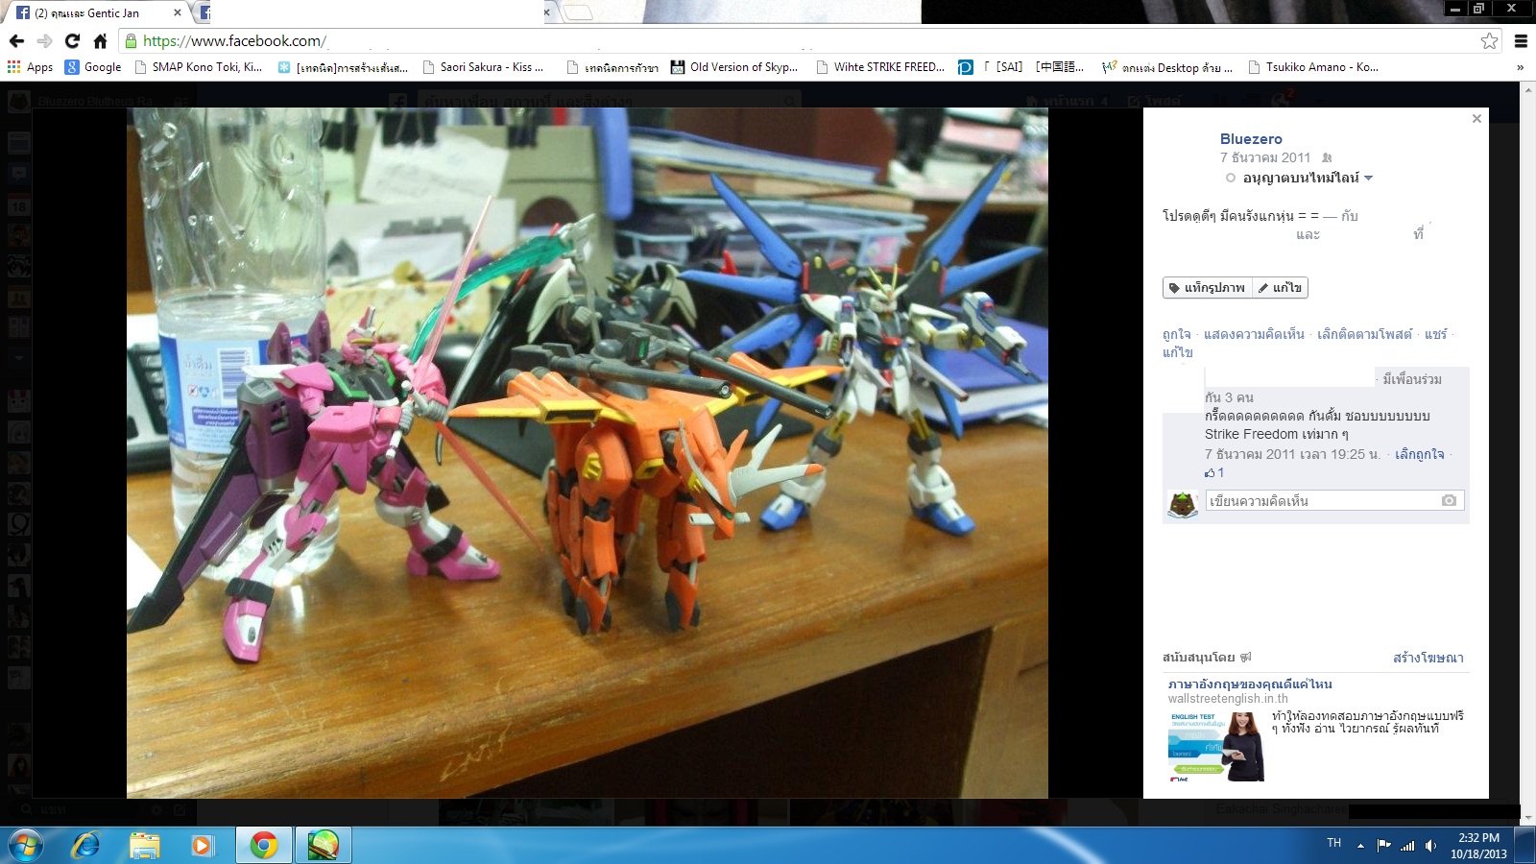Reload the Facebook page
Image resolution: width=1536 pixels, height=864 pixels.
[x=72, y=41]
